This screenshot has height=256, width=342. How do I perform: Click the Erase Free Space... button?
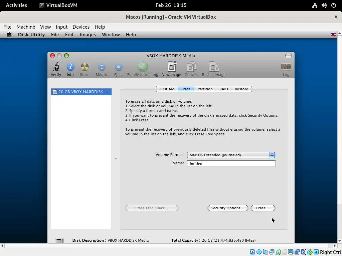(152, 208)
